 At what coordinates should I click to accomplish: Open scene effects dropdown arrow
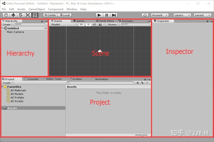point(104,24)
